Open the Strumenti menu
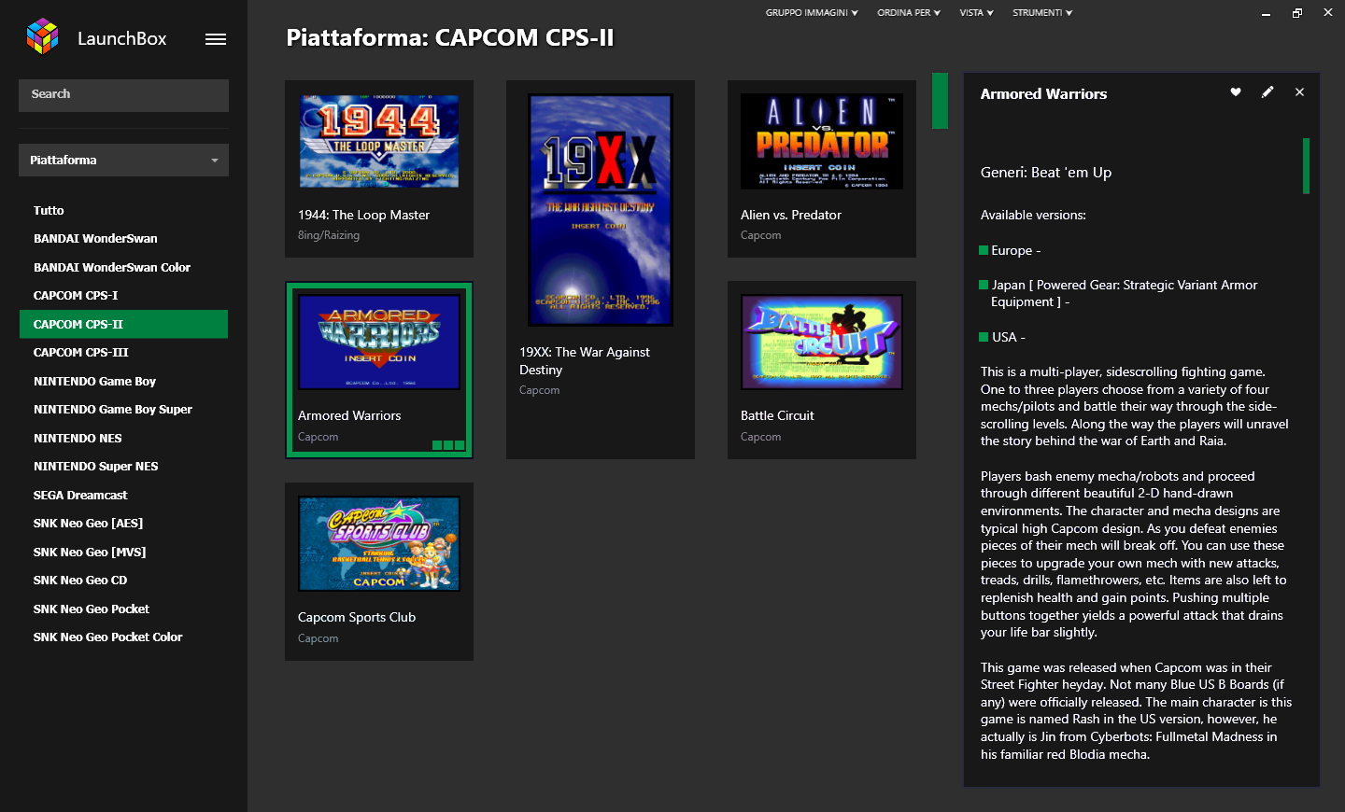1345x812 pixels. 1042,13
